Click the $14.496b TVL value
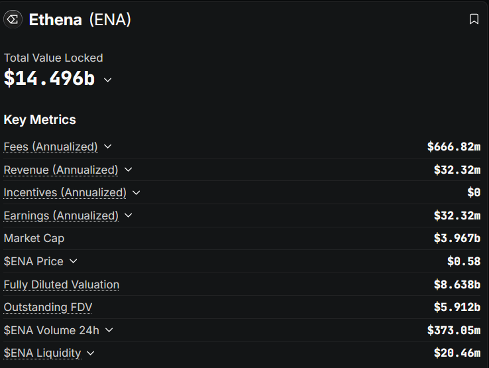The height and width of the screenshot is (368, 489). click(x=50, y=79)
